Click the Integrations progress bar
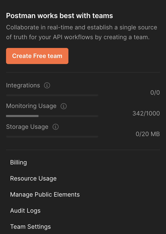This screenshot has width=166, height=234. (52, 95)
